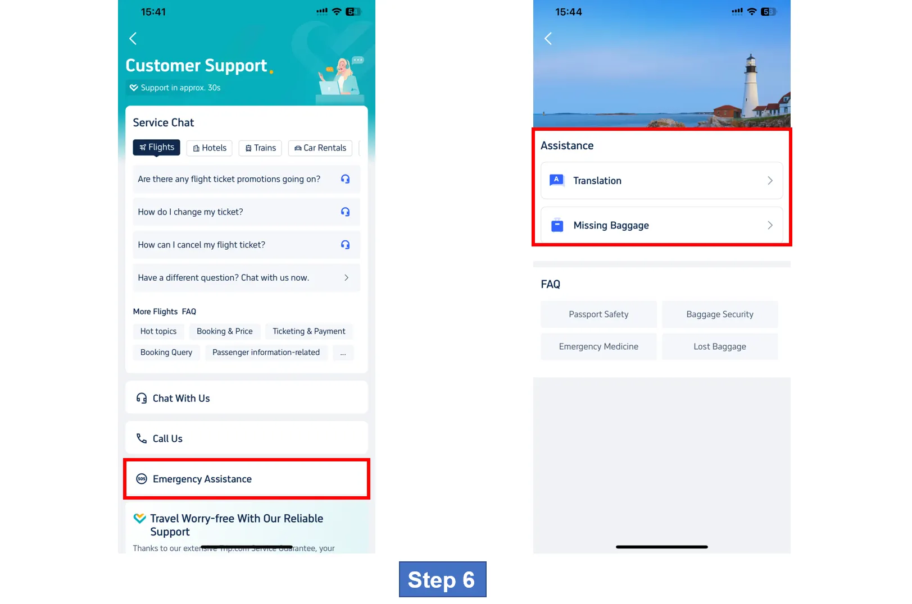Viewport: 912px width, 604px height.
Task: Switch to the Trains tab
Action: pos(261,148)
